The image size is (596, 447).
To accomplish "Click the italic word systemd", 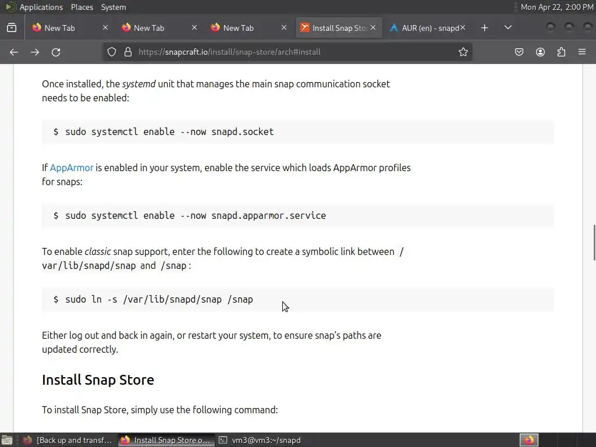I will point(139,84).
